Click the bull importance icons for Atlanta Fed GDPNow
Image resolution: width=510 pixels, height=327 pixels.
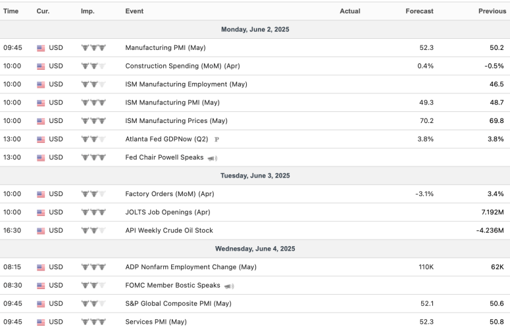93,139
